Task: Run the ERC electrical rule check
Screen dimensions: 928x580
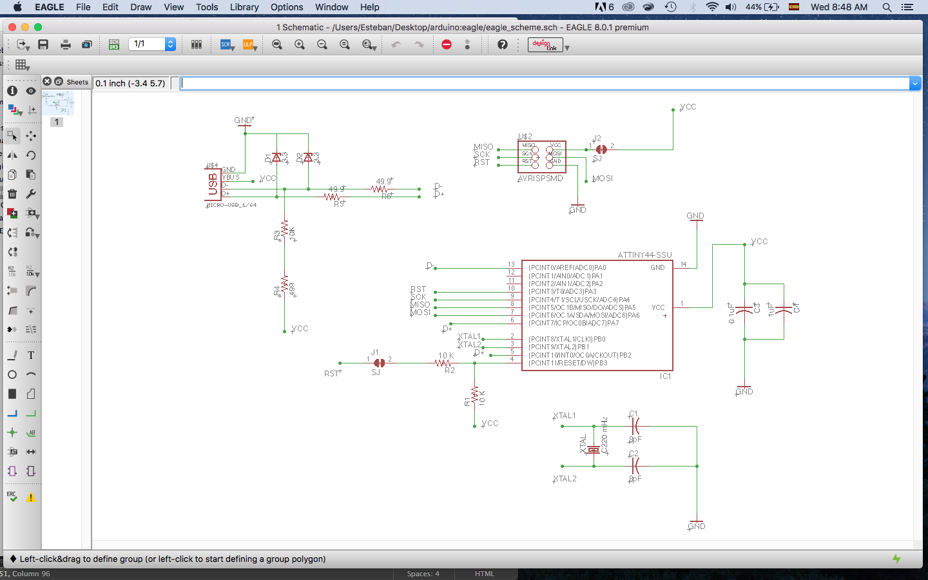Action: coord(12,497)
